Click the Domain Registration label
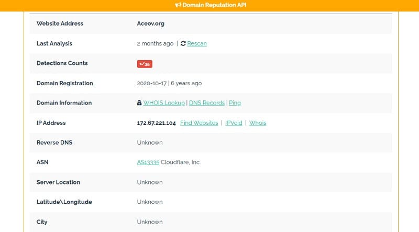The width and height of the screenshot is (419, 232). click(64, 83)
